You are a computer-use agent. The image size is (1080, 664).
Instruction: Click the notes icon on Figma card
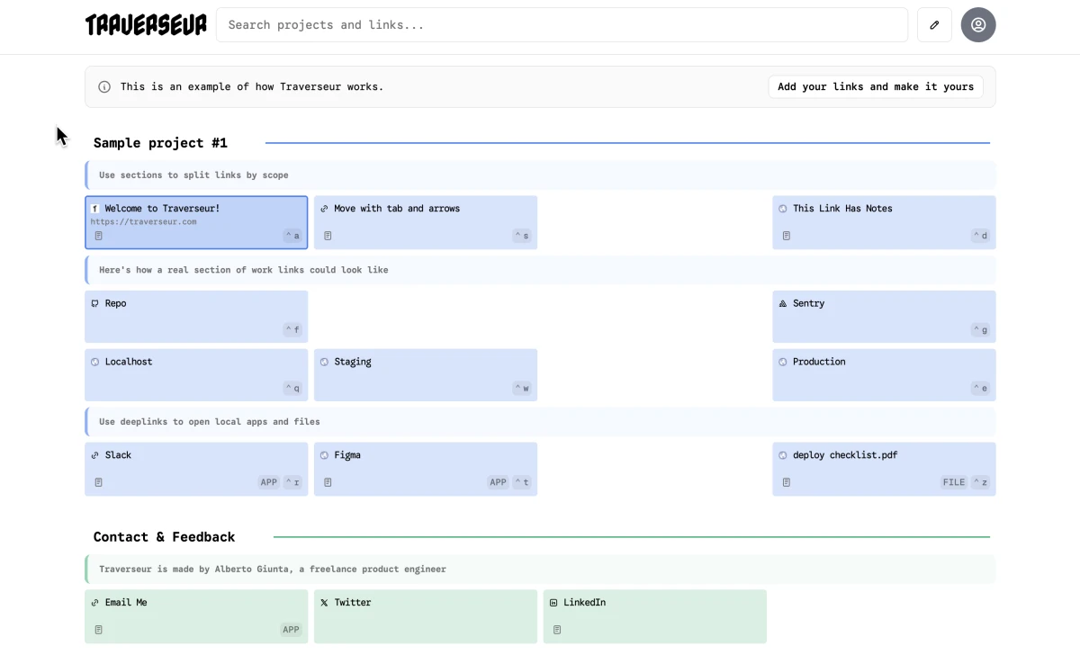(328, 482)
